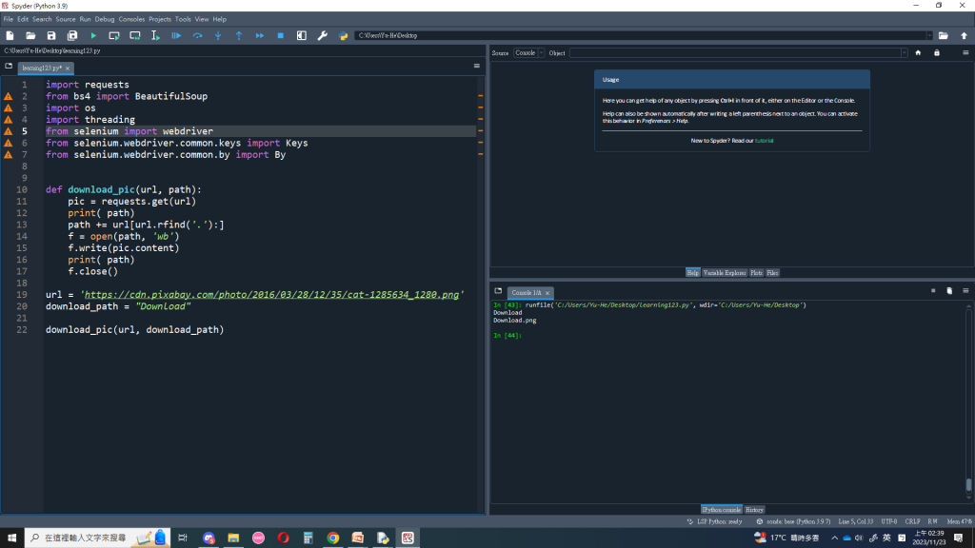Open Preferences via the wrench icon

322,35
